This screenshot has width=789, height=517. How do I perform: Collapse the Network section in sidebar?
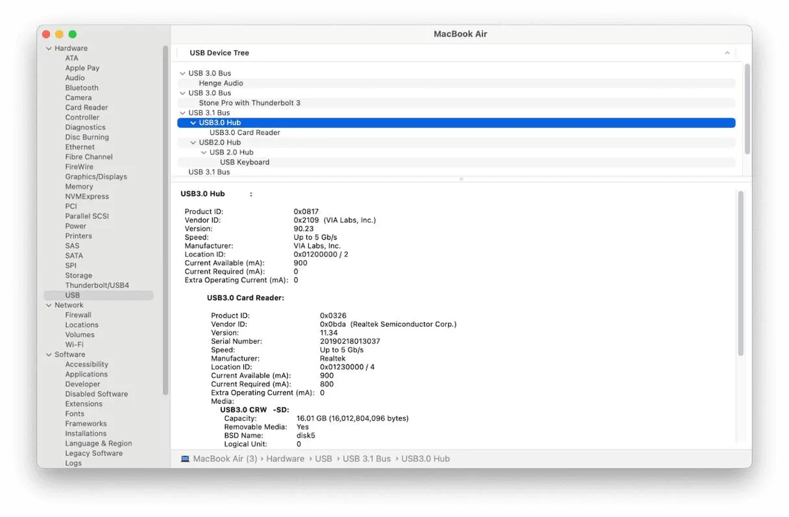pyautogui.click(x=49, y=306)
